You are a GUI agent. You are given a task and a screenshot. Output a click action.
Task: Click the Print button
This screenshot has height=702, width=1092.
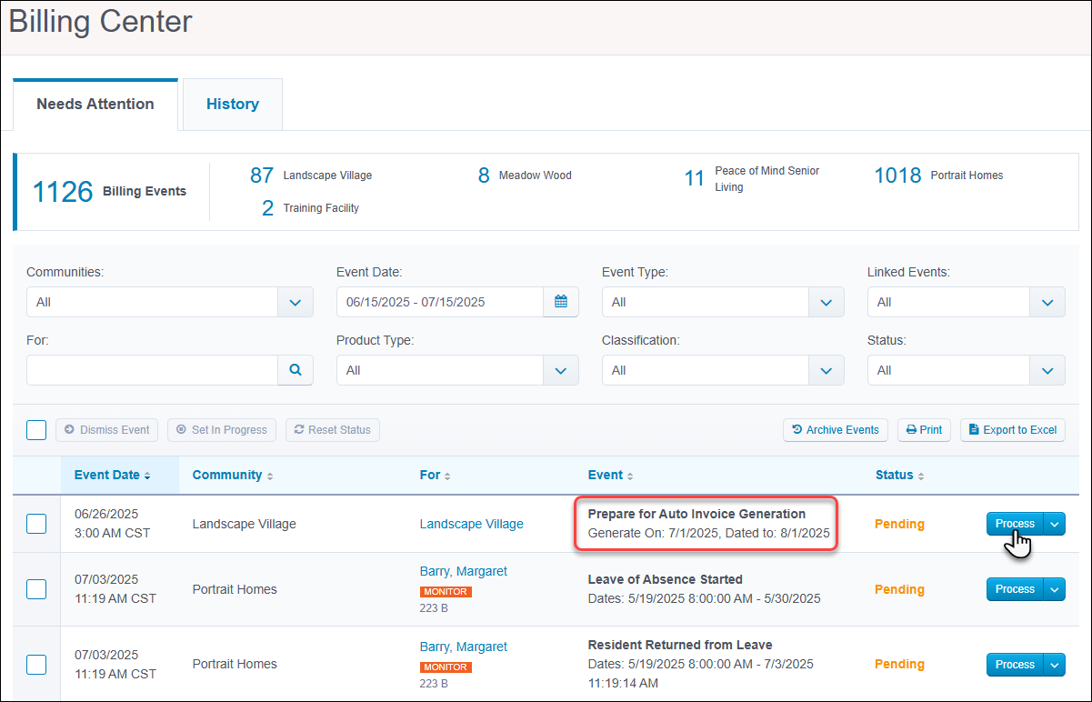click(924, 430)
